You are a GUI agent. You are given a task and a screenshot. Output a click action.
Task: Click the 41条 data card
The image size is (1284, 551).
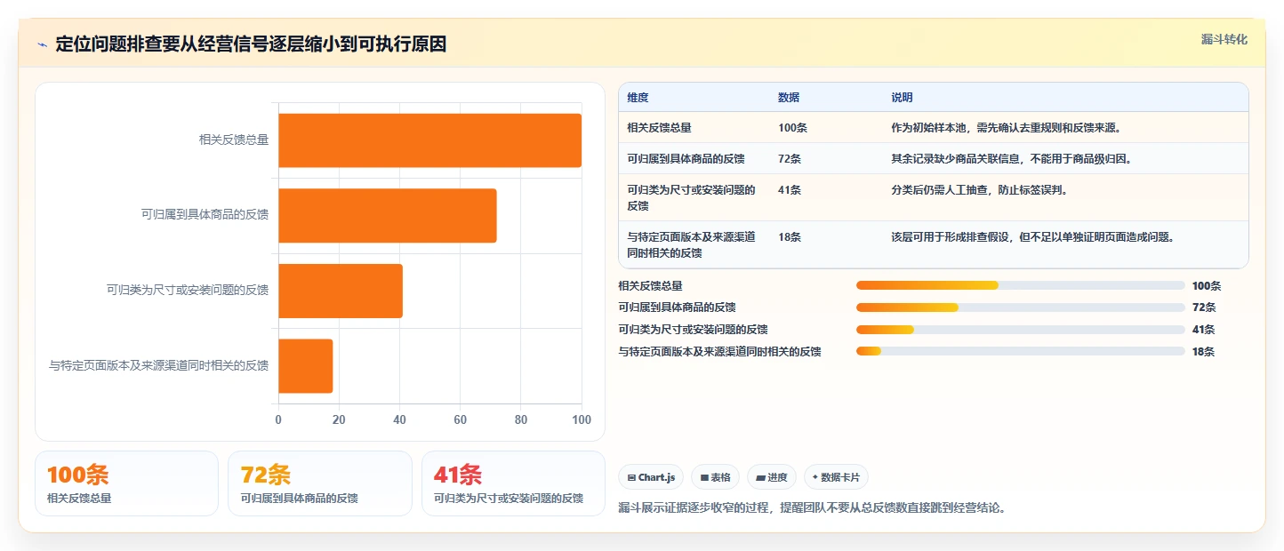[513, 483]
